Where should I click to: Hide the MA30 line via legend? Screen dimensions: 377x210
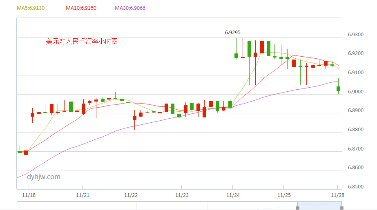tap(130, 8)
